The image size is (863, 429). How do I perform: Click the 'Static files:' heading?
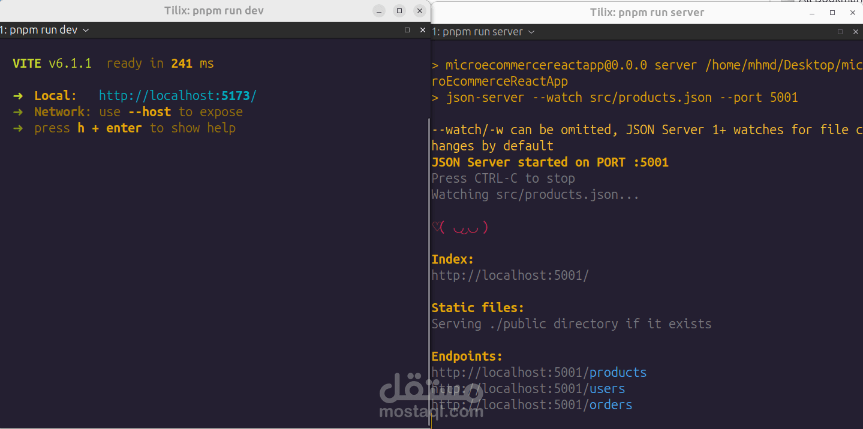tap(478, 308)
